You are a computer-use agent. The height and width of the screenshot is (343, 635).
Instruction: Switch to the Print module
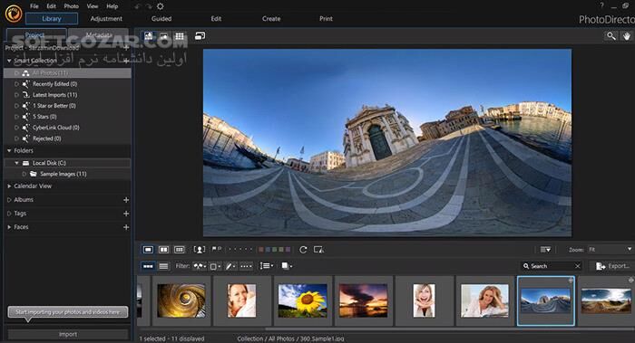(326, 19)
